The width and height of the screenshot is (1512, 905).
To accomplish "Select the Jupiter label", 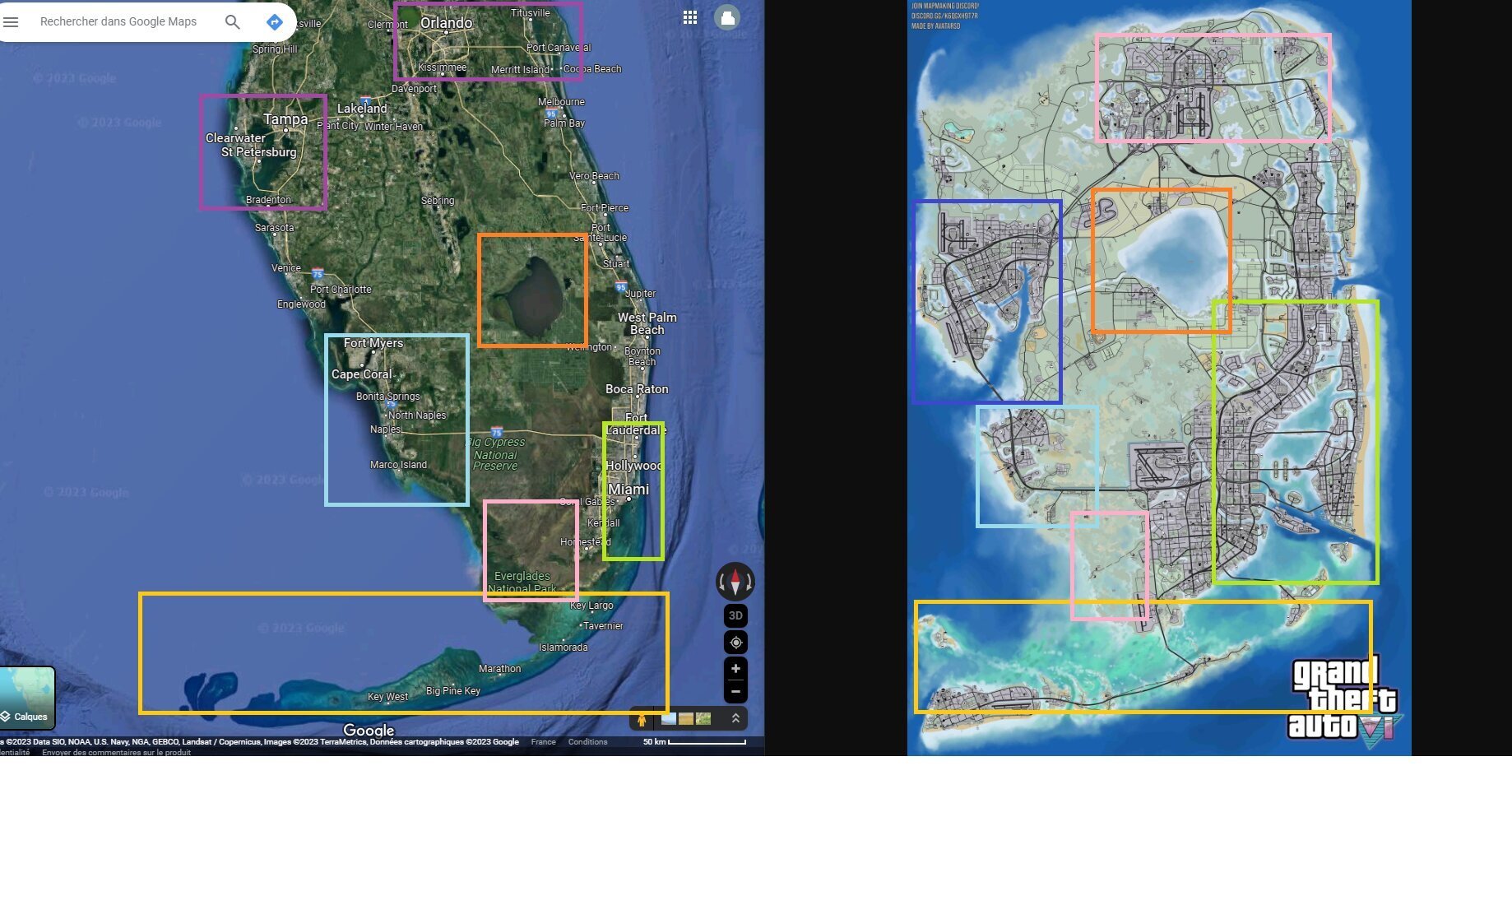I will (x=640, y=294).
